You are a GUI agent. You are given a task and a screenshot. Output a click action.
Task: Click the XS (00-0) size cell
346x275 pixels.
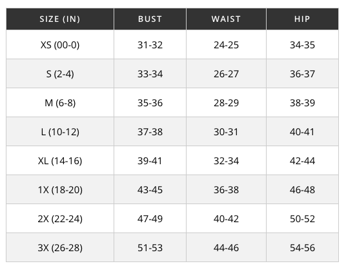coord(60,45)
